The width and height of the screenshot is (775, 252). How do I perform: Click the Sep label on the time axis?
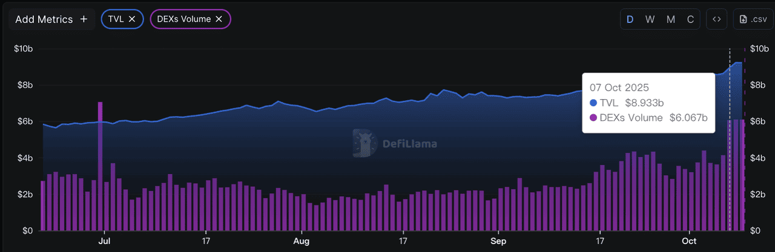click(498, 240)
